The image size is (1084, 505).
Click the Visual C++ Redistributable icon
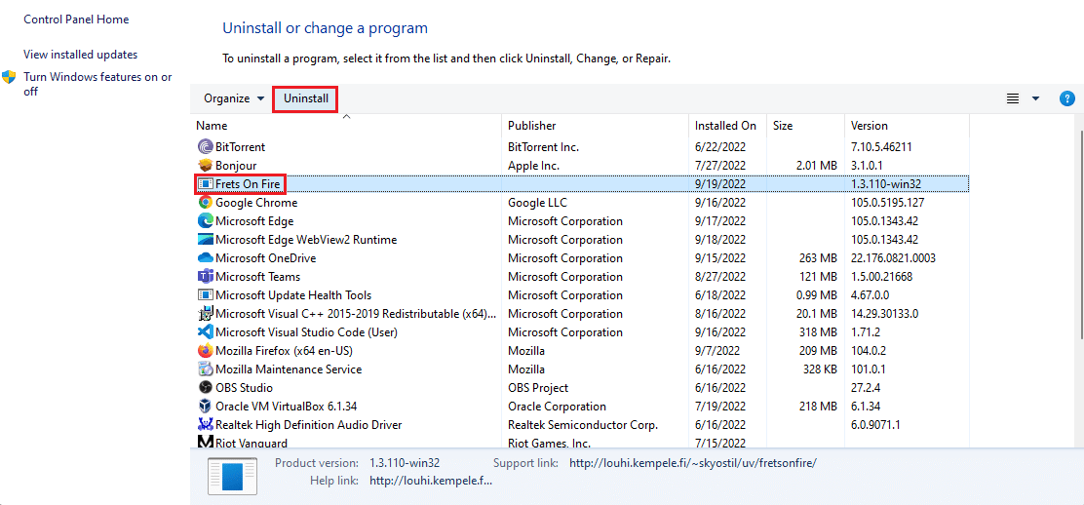tap(205, 313)
